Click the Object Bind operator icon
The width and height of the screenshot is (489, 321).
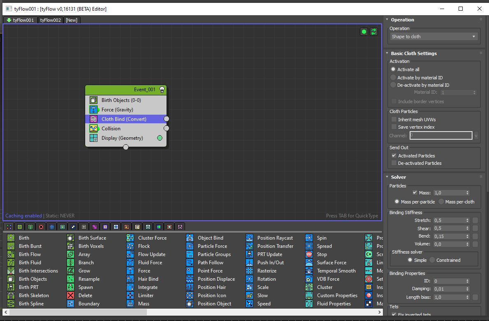(x=190, y=238)
